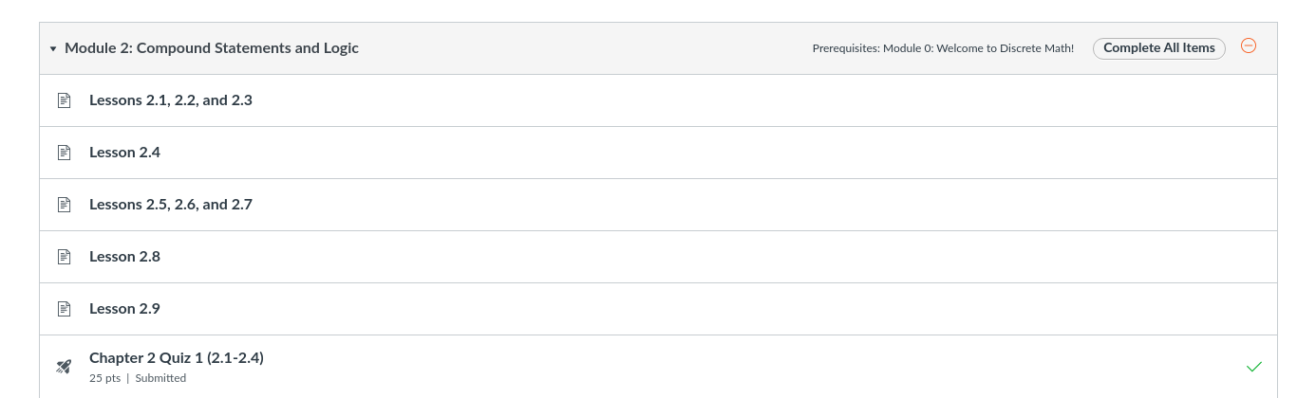Click the Prerequisites: Module 0 text

[943, 48]
